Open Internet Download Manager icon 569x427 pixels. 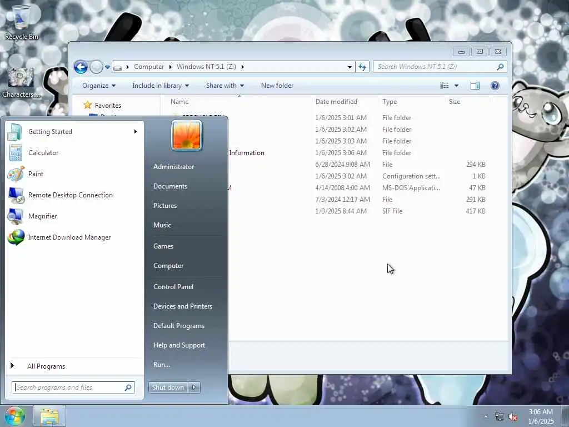pyautogui.click(x=16, y=237)
